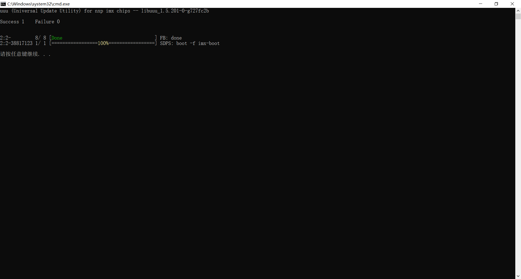Viewport: 521px width, 279px height.
Task: Click the scrollbar up arrow
Action: (x=518, y=11)
